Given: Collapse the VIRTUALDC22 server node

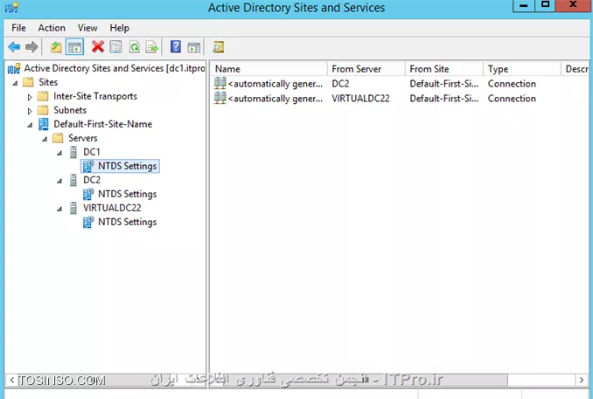Looking at the screenshot, I should pyautogui.click(x=59, y=209).
